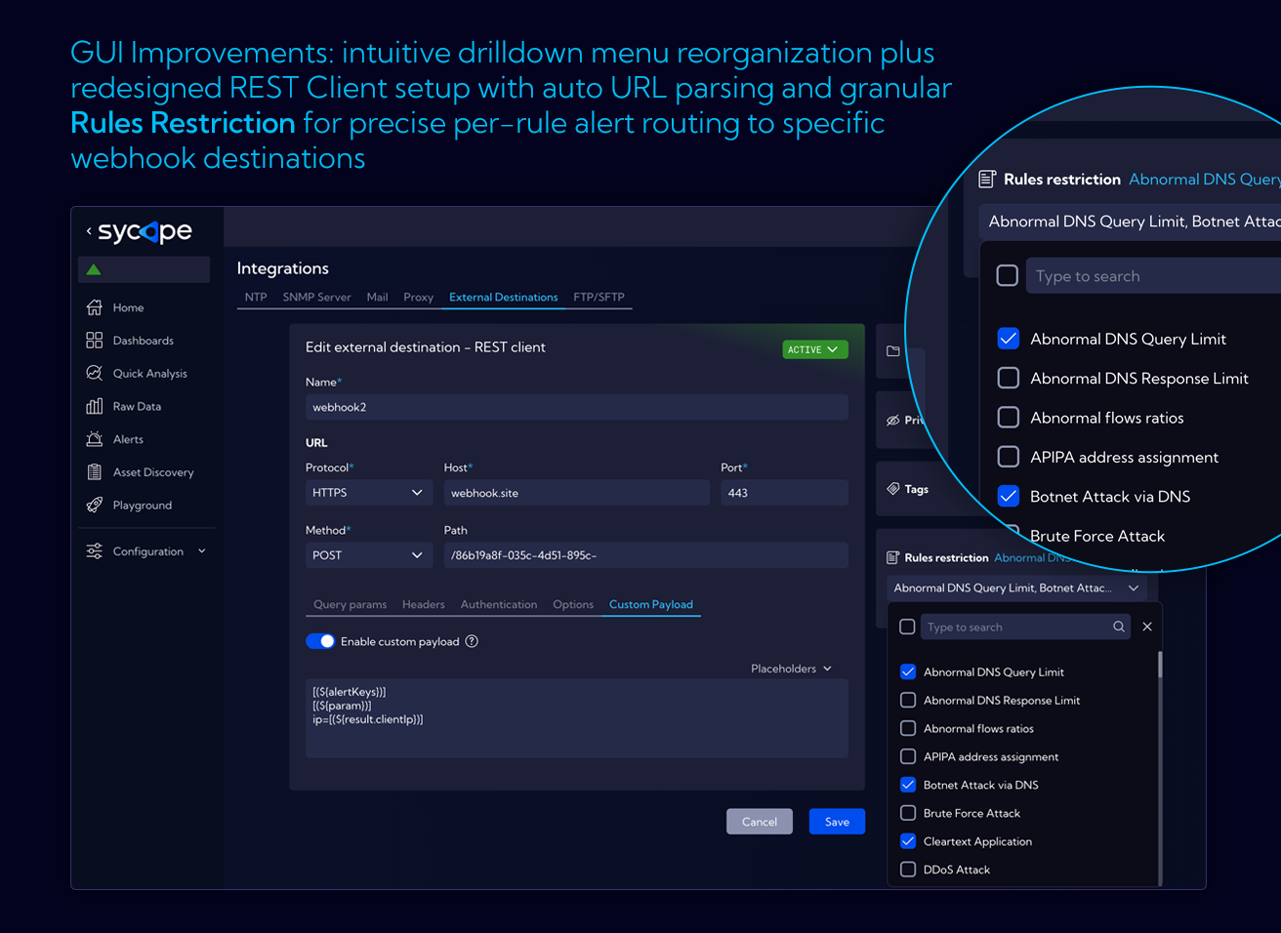
Task: Open Playground via rocket icon
Action: coord(95,505)
